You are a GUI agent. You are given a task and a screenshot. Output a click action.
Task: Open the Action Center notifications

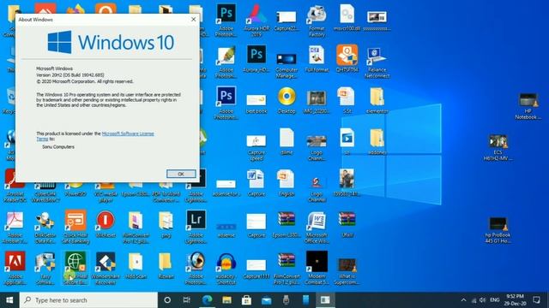click(x=536, y=300)
